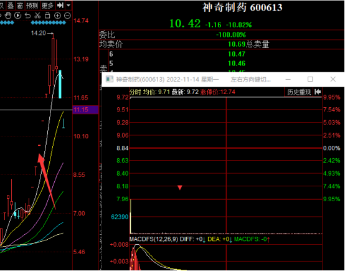Click the 委比 label

[x=107, y=35]
